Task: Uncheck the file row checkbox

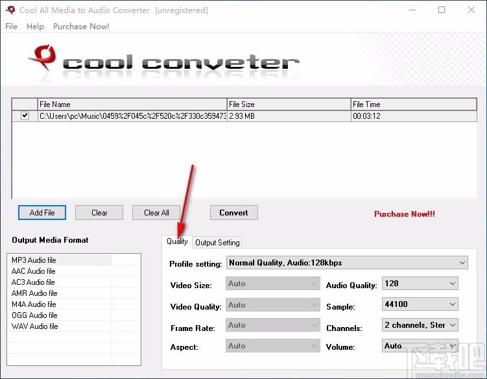Action: coord(25,116)
